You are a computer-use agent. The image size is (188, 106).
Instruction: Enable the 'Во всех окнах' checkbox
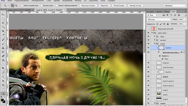[41, 6]
